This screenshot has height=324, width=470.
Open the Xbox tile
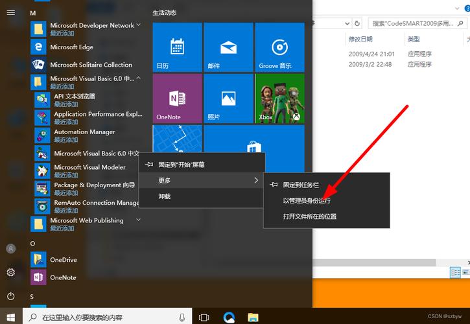(279, 98)
